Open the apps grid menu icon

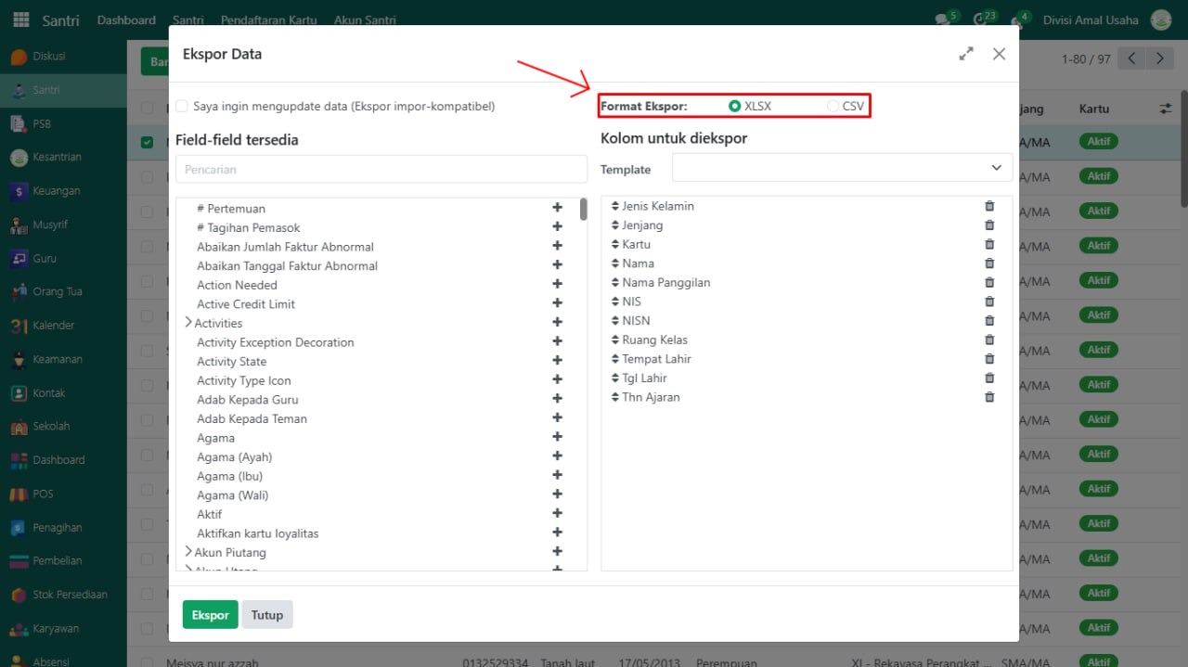coord(21,19)
